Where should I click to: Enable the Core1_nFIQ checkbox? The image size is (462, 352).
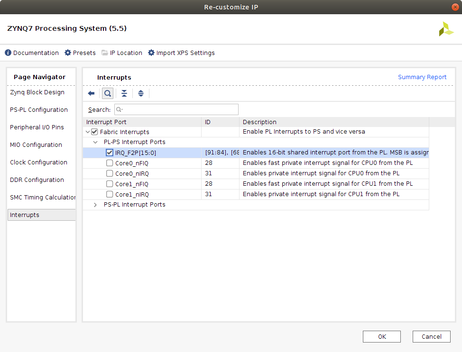(x=110, y=184)
